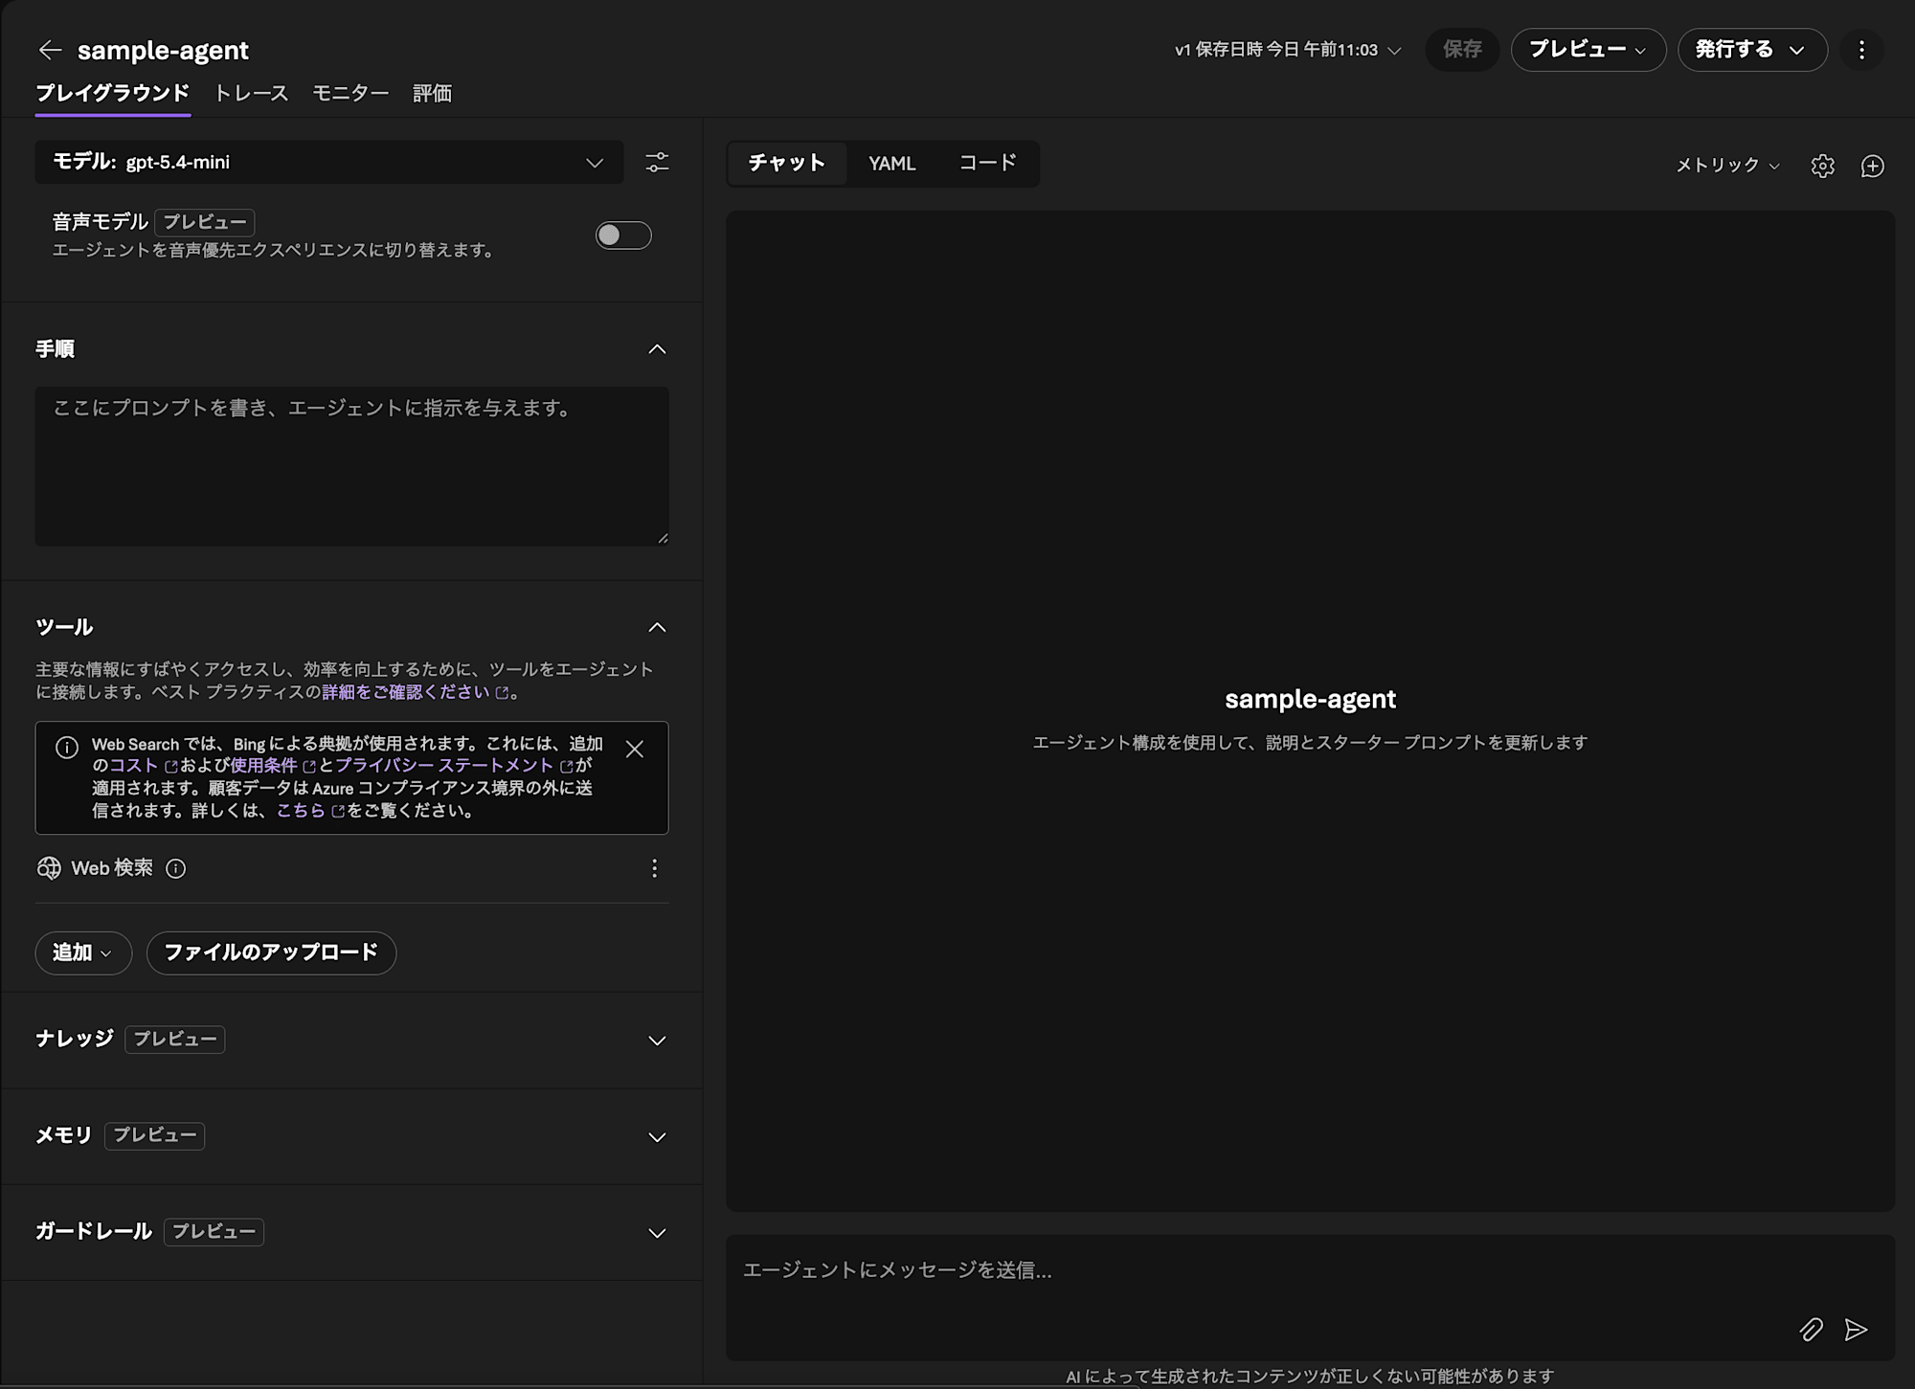Screen dimensions: 1915x1389
Task: Click info icon beside Web検索
Action: 175,868
